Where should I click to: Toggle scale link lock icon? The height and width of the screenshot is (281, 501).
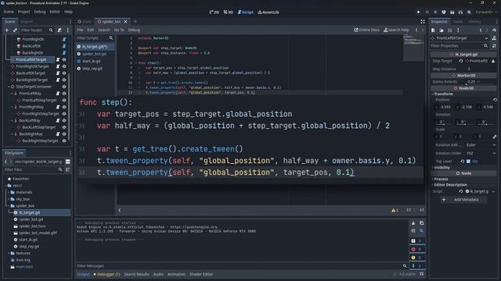pos(495,137)
